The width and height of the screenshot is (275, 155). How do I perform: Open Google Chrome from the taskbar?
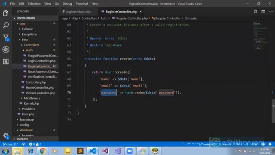(43, 151)
